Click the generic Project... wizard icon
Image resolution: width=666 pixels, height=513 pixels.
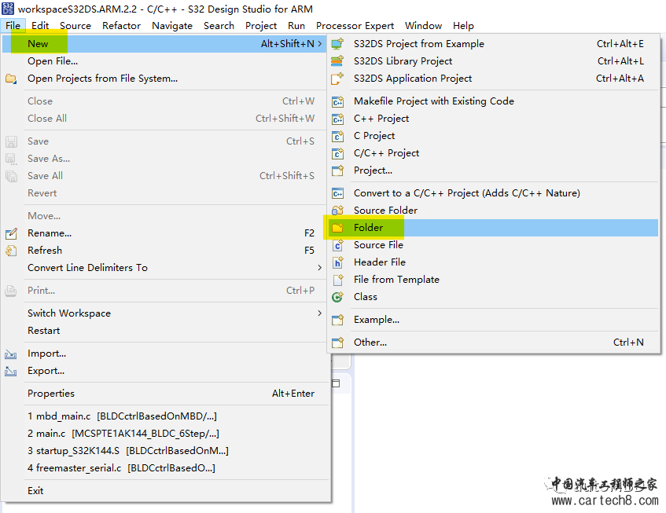pyautogui.click(x=337, y=170)
